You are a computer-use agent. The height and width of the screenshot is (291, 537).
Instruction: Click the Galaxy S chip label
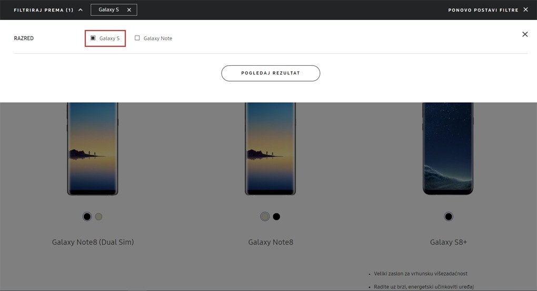pyautogui.click(x=108, y=9)
